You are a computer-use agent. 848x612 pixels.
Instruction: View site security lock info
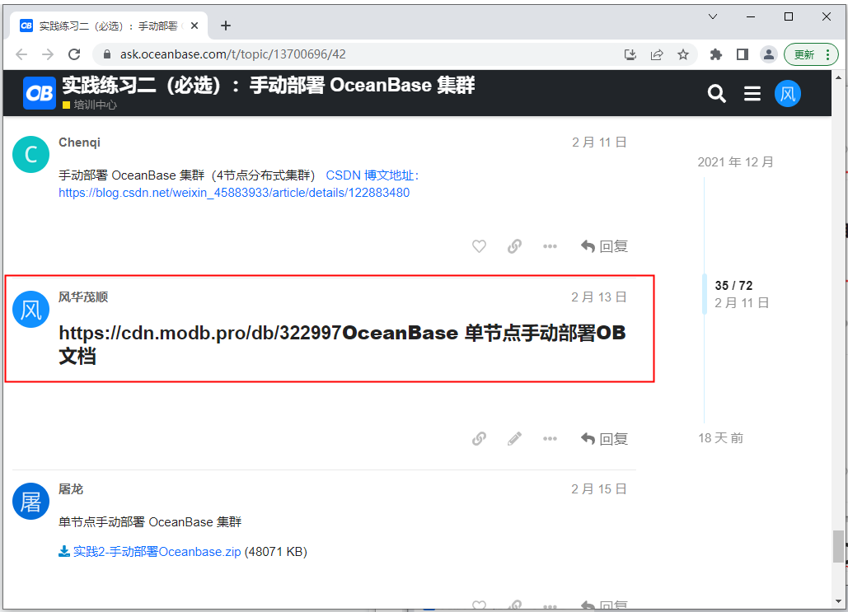click(x=107, y=54)
